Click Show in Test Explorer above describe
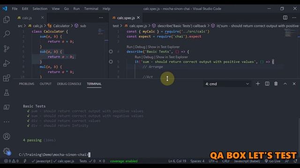This screenshot has height=168, width=300. point(164,47)
